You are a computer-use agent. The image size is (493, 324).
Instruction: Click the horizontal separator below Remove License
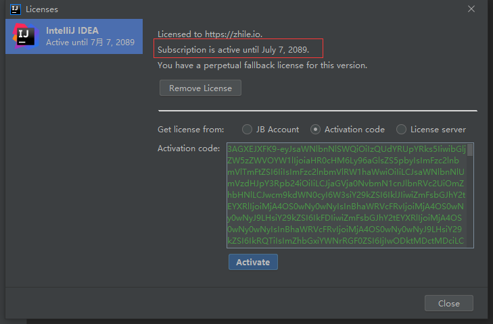pyautogui.click(x=318, y=110)
